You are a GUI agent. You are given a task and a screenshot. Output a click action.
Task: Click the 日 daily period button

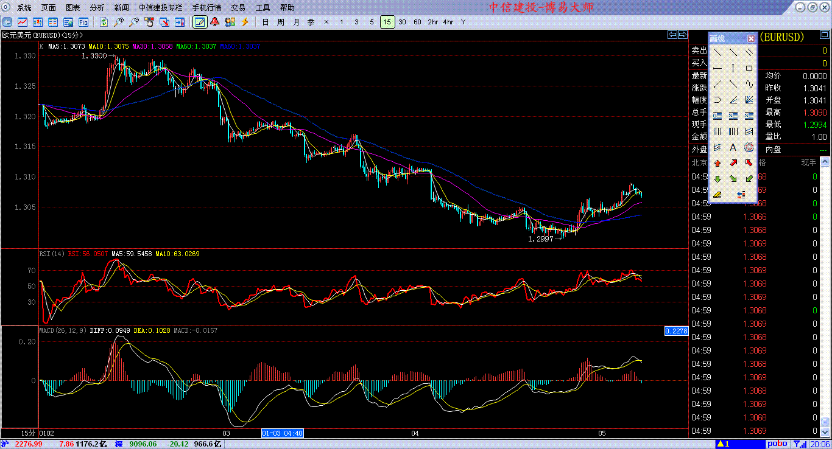(265, 22)
